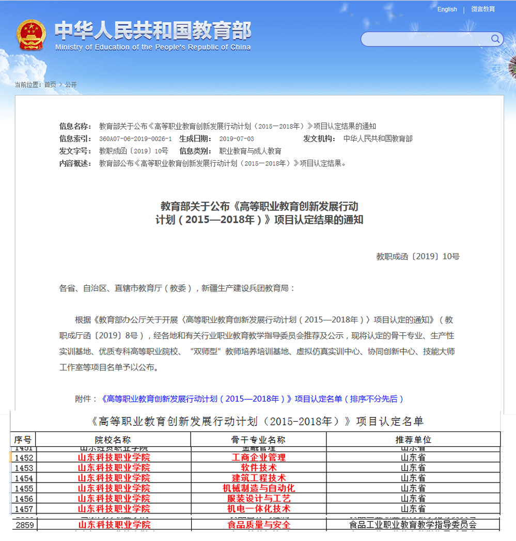Select row number 1456
This screenshot has height=541, width=516.
[x=24, y=499]
